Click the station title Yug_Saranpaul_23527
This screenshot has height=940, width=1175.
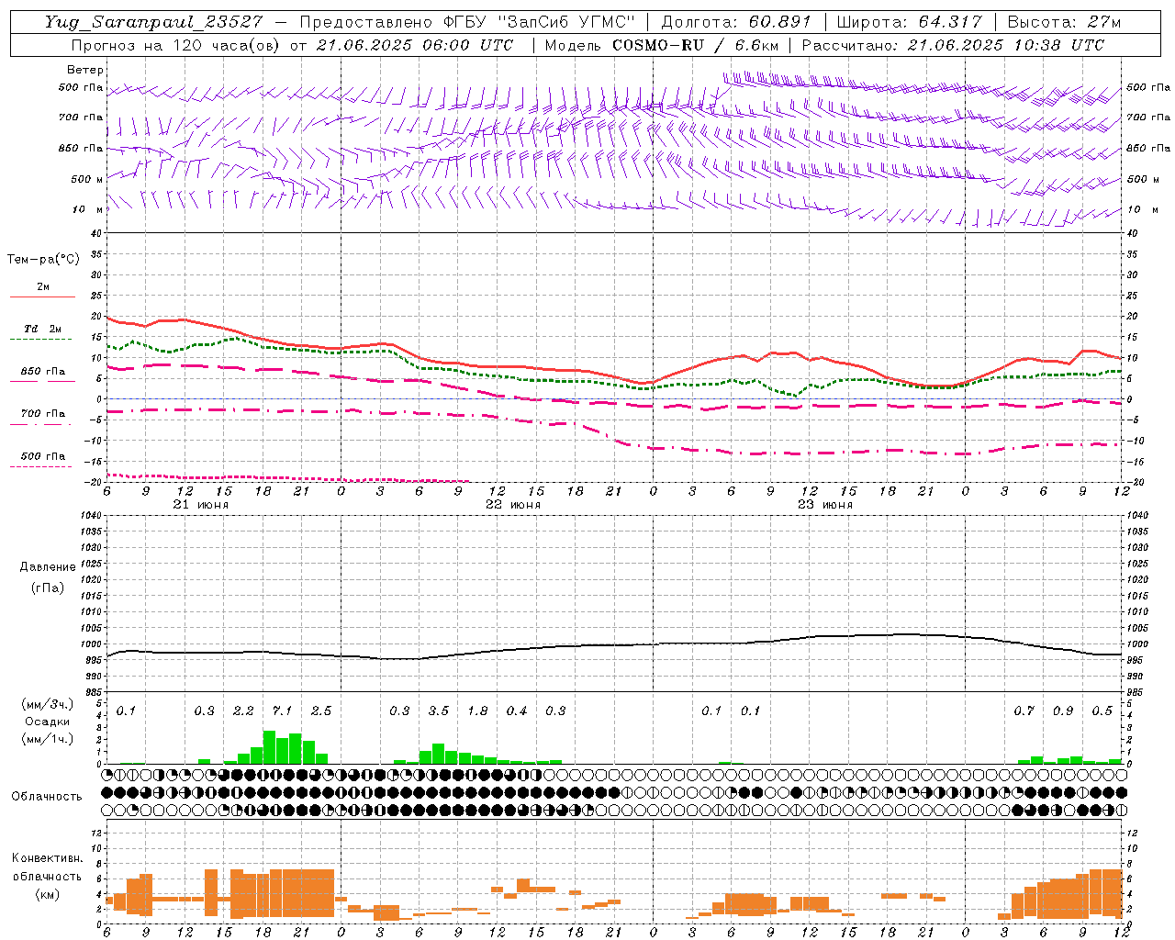pyautogui.click(x=156, y=22)
